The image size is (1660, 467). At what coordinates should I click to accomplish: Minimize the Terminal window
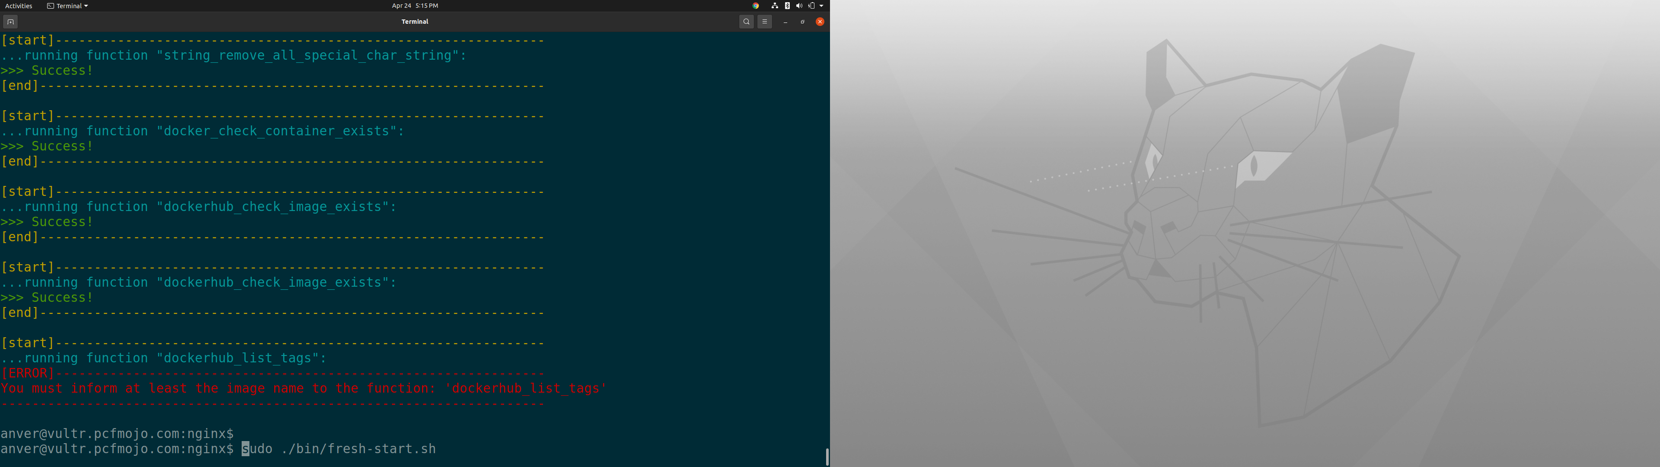tap(785, 21)
